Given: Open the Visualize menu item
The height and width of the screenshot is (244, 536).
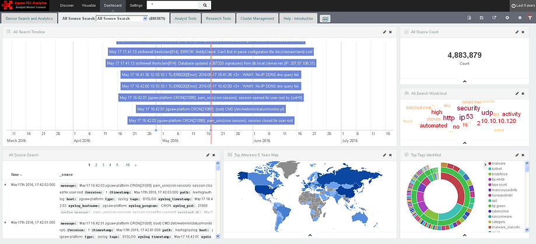Looking at the screenshot, I should (x=89, y=5).
